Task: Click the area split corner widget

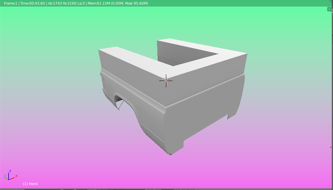Action: point(331,1)
